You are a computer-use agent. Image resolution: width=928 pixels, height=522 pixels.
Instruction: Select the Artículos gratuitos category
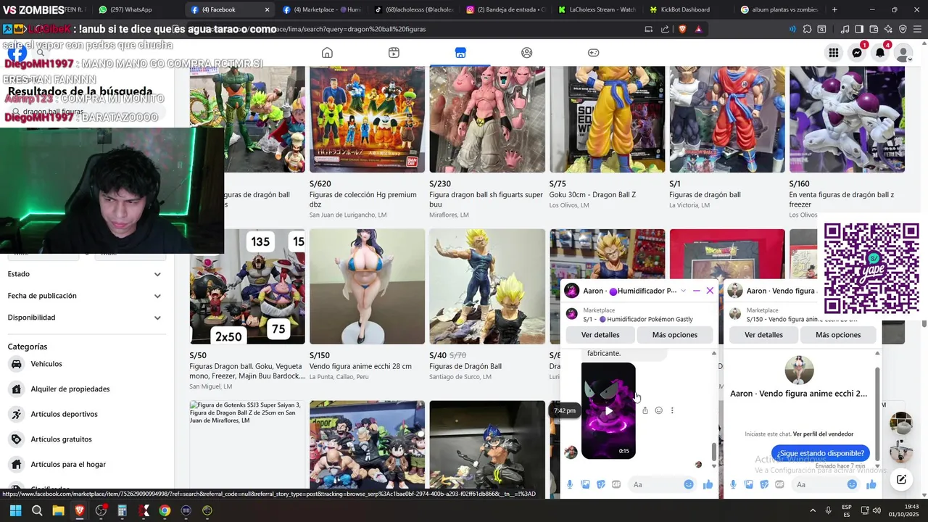point(84,439)
